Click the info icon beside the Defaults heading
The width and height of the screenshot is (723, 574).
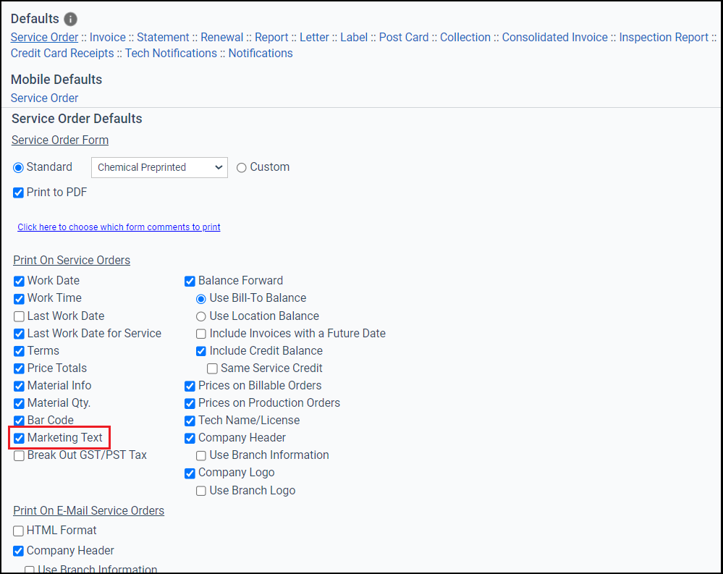pyautogui.click(x=70, y=19)
